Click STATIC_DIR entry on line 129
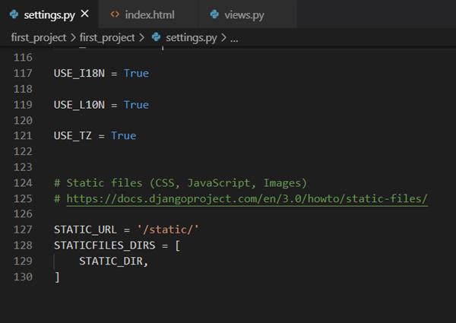The height and width of the screenshot is (323, 456). [x=112, y=261]
